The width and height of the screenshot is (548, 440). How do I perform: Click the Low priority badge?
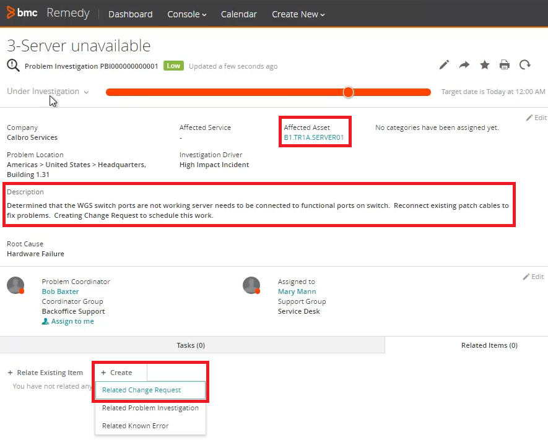[173, 66]
